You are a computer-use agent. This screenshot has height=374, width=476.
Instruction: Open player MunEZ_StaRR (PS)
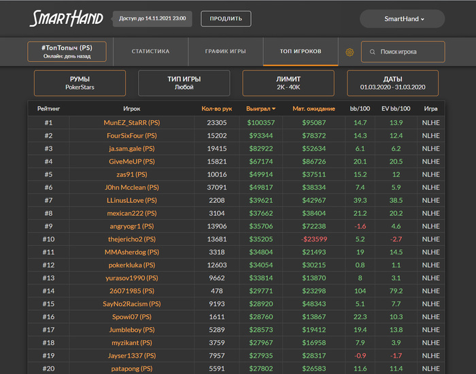(132, 123)
